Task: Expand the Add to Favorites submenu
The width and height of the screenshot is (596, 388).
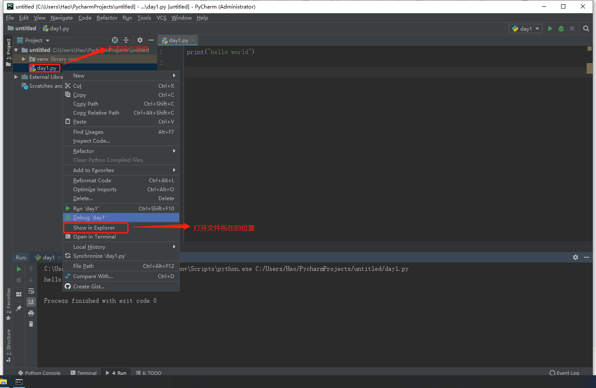Action: pos(121,170)
